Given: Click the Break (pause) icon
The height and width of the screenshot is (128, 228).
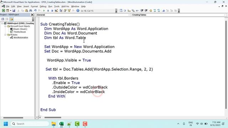Looking at the screenshot, I should coord(48,11).
